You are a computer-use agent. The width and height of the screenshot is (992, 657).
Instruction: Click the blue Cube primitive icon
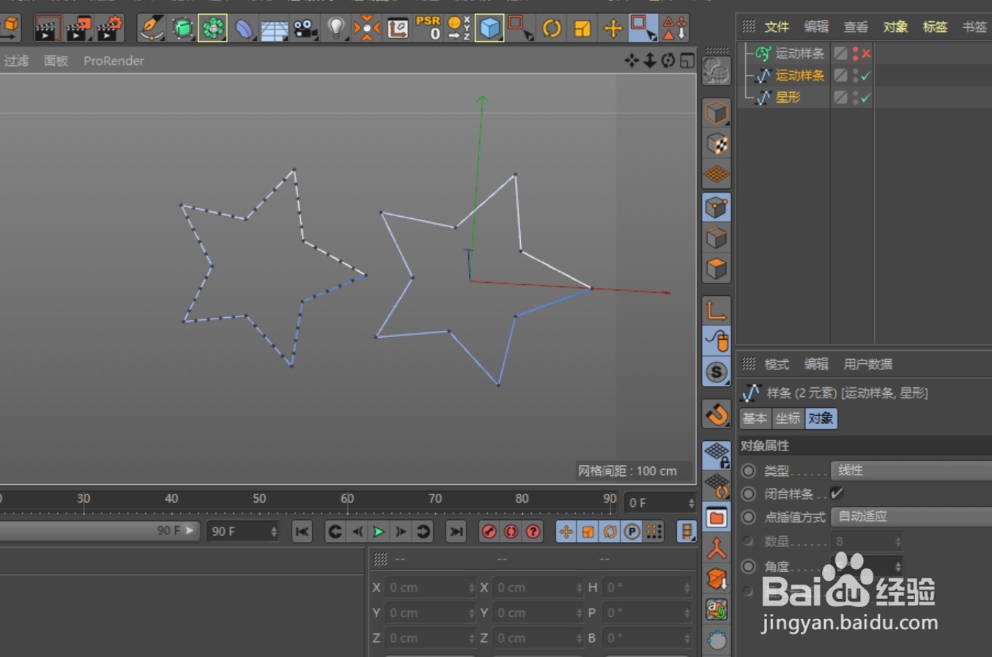coord(489,29)
